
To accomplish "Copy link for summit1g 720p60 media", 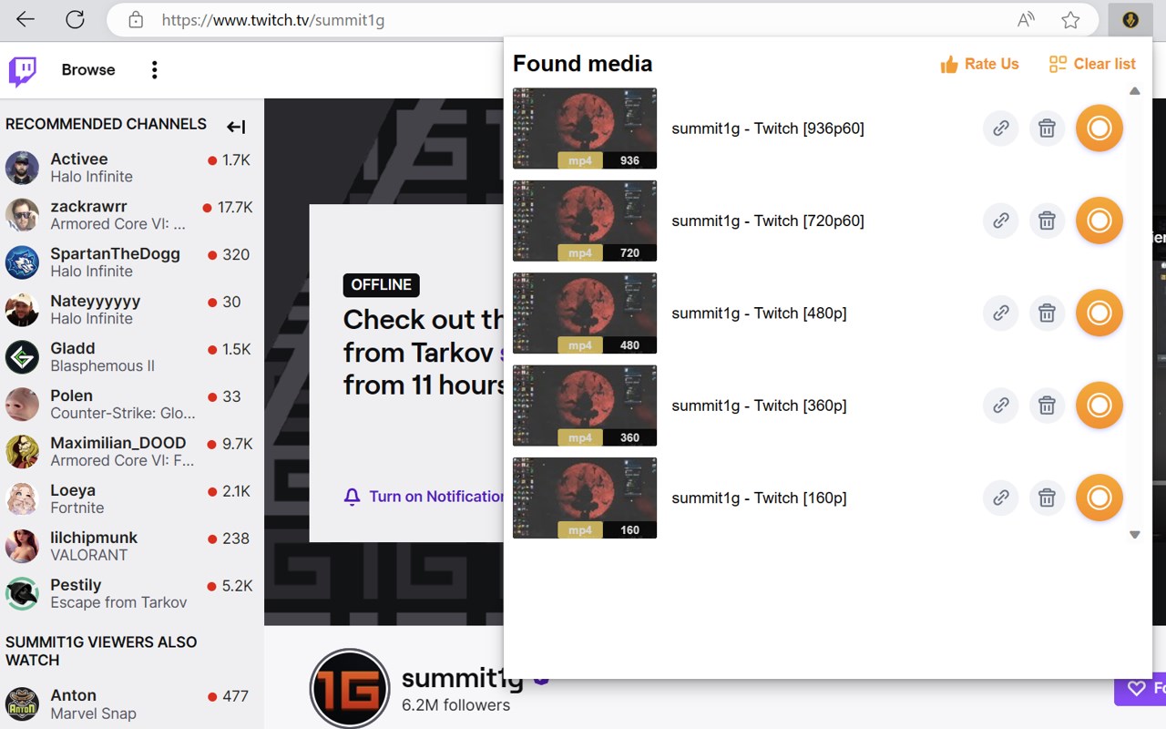I will (x=1000, y=221).
